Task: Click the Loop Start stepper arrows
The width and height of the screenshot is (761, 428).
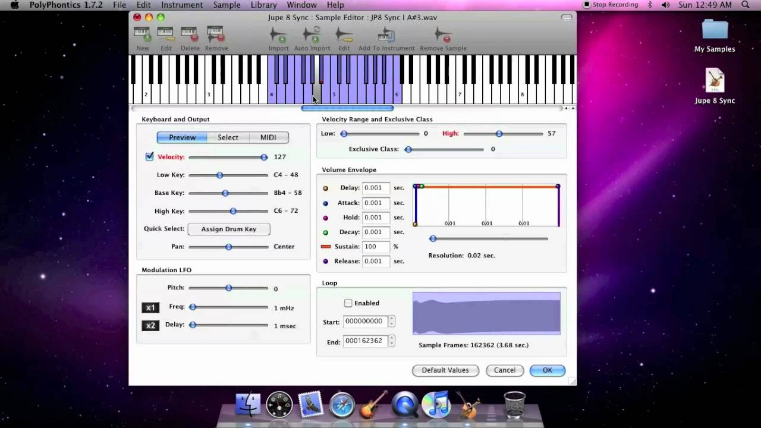Action: coord(391,321)
